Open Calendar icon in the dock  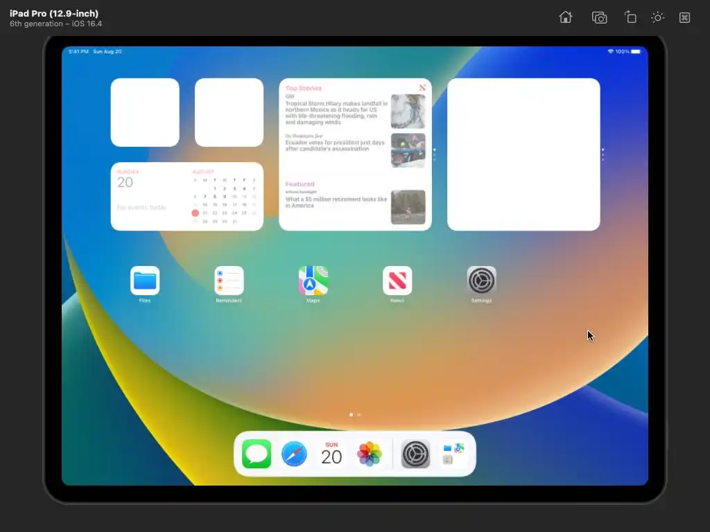tap(332, 454)
